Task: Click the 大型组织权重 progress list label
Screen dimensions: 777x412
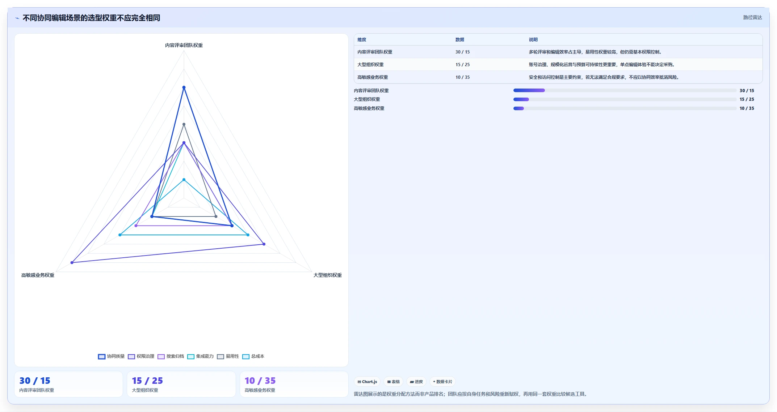Action: click(x=367, y=99)
